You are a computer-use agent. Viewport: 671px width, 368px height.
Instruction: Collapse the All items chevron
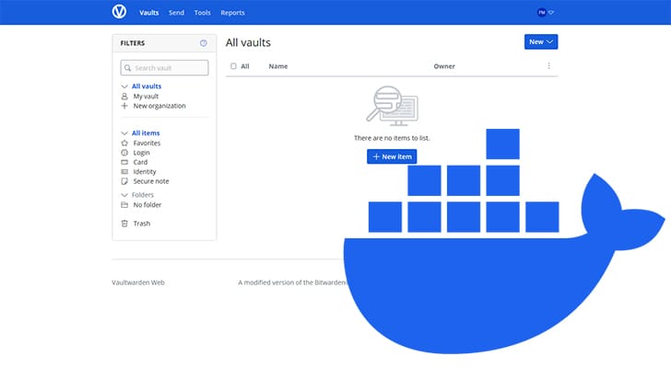(x=124, y=133)
